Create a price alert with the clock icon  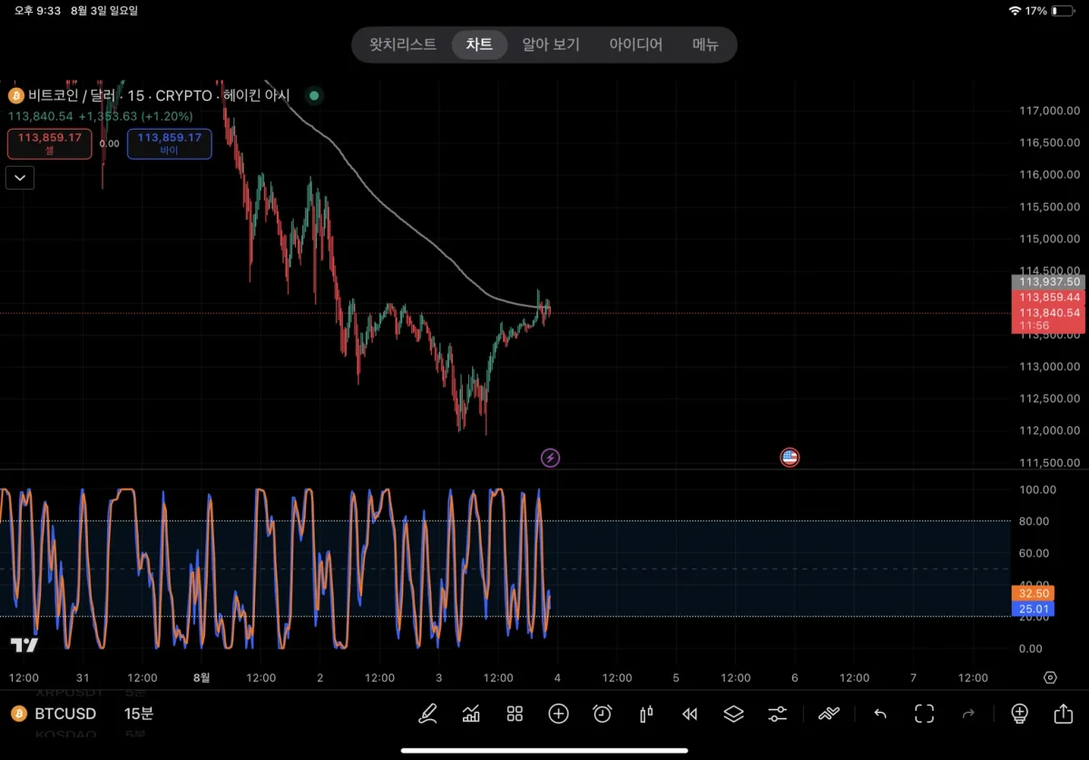[602, 714]
